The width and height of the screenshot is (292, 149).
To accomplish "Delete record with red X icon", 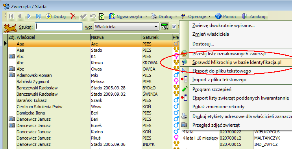I will pyautogui.click(x=73, y=16).
